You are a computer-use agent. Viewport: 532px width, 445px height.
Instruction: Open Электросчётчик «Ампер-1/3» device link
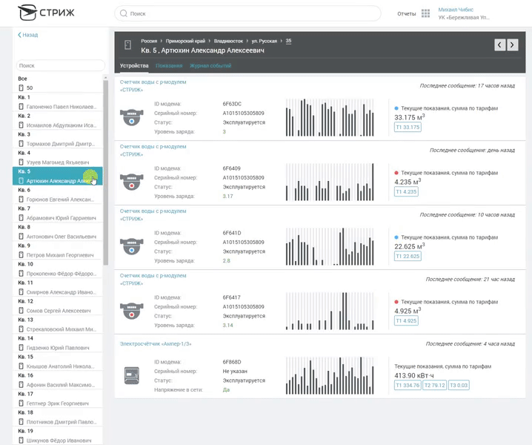coord(156,344)
